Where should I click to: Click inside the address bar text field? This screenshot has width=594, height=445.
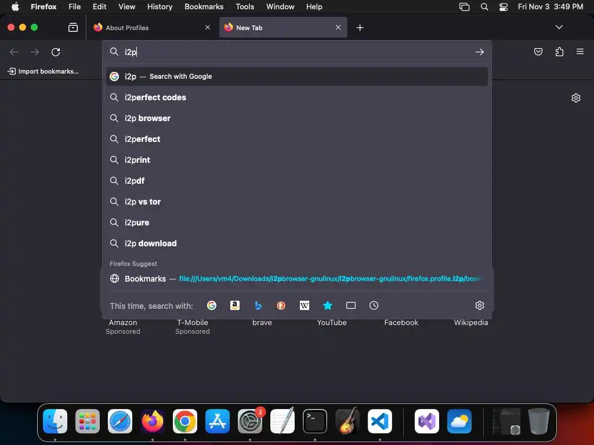[x=298, y=52]
